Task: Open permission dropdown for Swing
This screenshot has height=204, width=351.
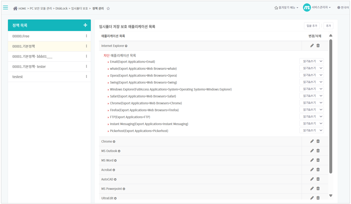Action: pos(311,82)
